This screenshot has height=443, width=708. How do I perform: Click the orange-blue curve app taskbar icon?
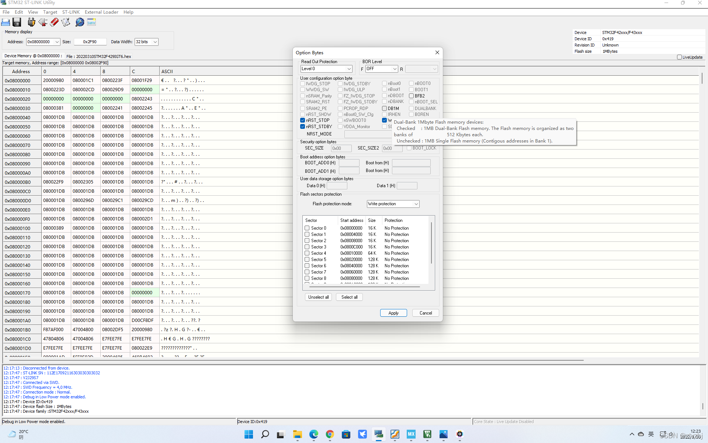click(x=395, y=434)
